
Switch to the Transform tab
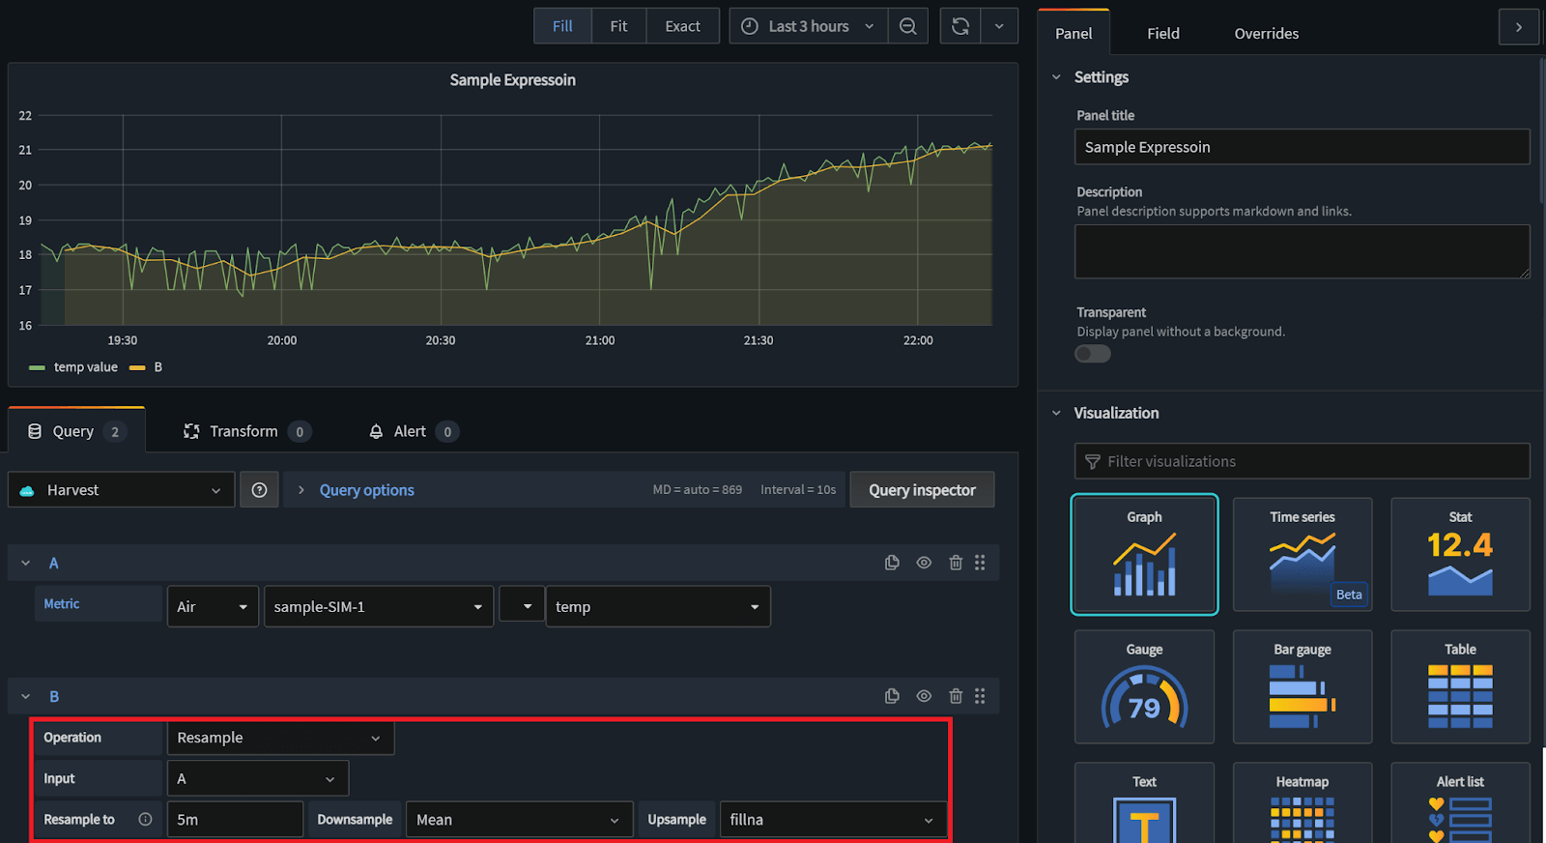(243, 431)
